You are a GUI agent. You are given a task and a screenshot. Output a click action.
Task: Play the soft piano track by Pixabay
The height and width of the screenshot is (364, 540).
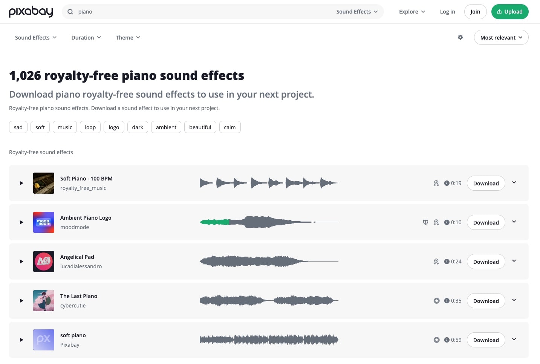21,340
